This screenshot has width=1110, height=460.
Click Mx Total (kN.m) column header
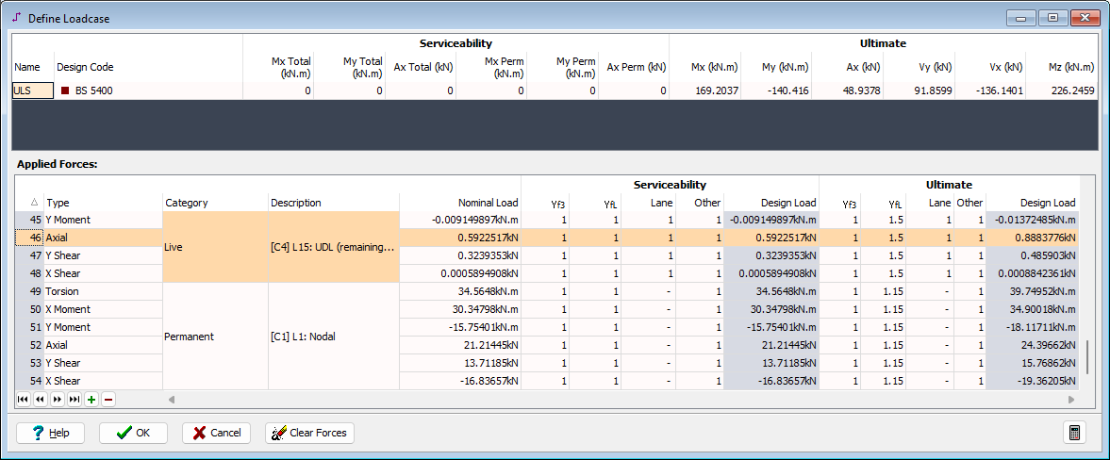[x=278, y=67]
